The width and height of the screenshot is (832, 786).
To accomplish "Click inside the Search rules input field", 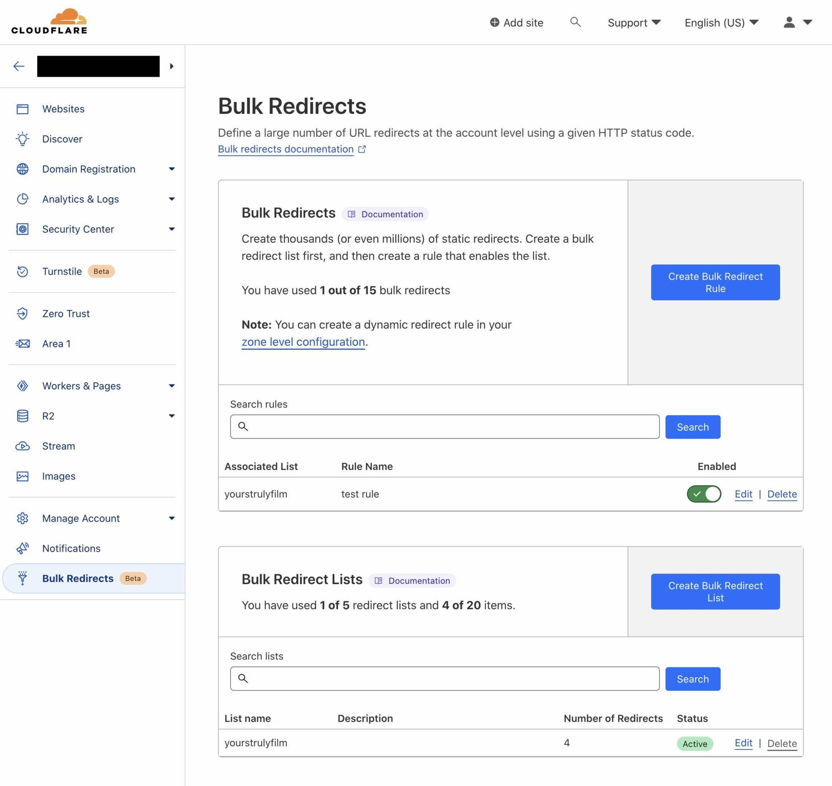I will tap(444, 427).
